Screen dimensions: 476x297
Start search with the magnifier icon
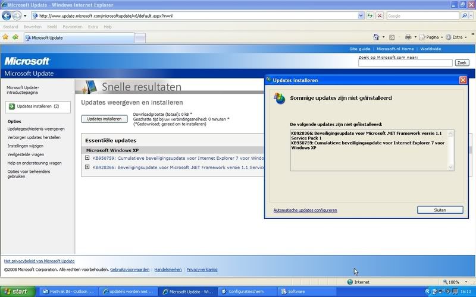click(x=464, y=16)
